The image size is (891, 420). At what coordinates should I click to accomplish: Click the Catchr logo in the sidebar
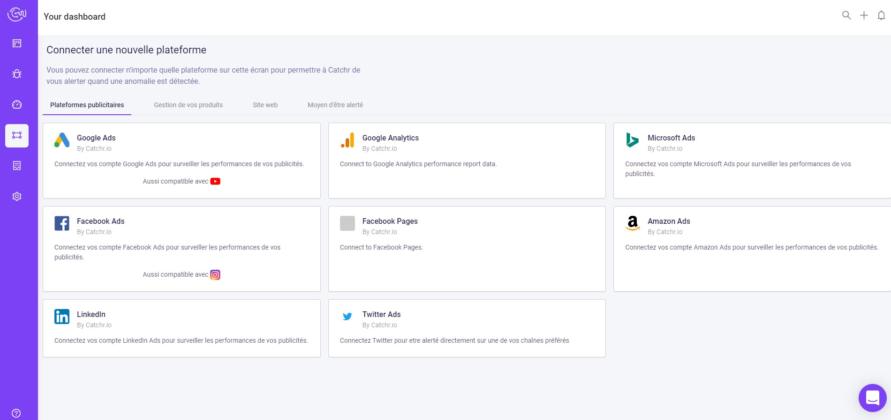pos(17,15)
